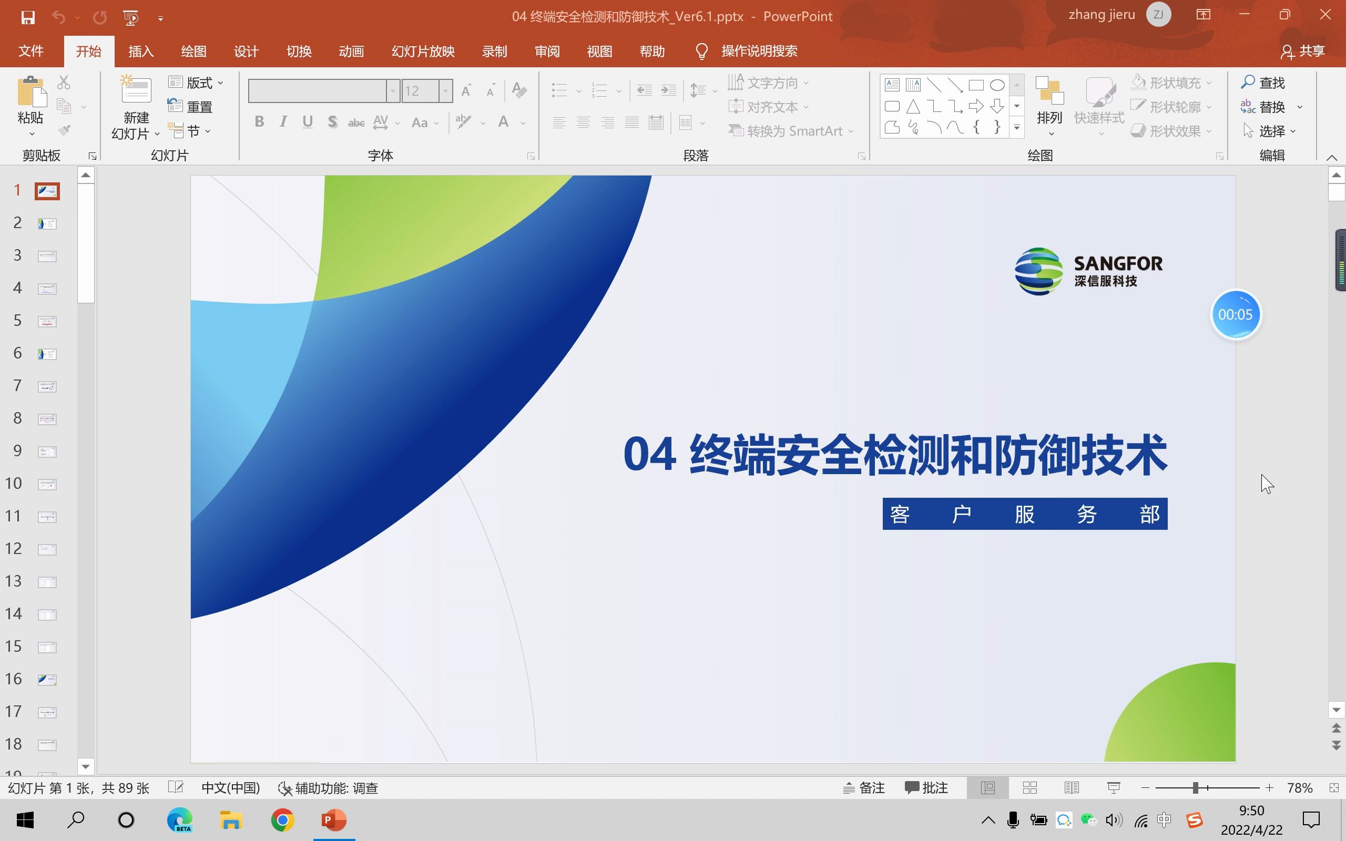Switch to Reading view icon

tap(1072, 787)
